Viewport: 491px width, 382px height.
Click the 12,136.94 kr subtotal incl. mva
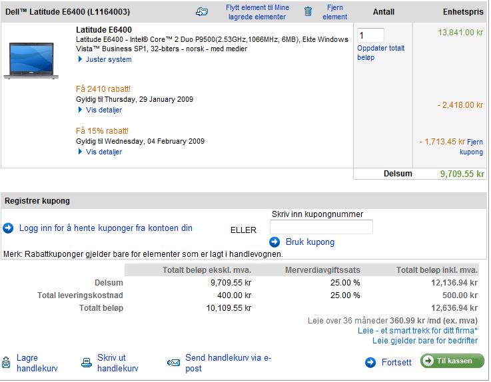click(454, 283)
